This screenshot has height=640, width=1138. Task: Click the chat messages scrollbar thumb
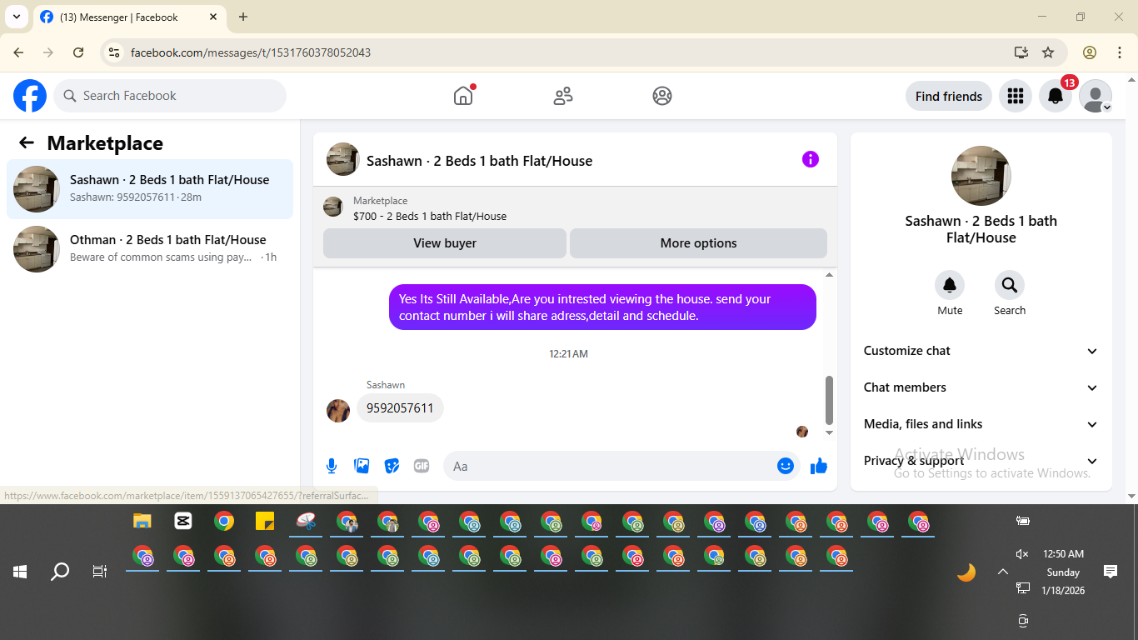point(829,400)
